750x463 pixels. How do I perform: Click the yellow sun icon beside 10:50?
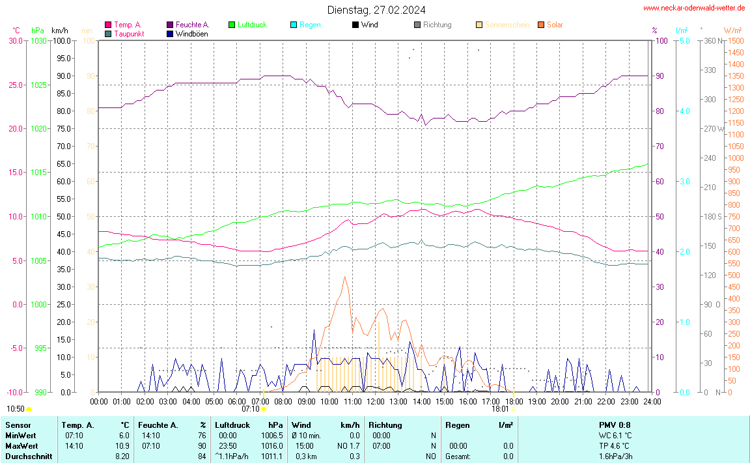[29, 409]
